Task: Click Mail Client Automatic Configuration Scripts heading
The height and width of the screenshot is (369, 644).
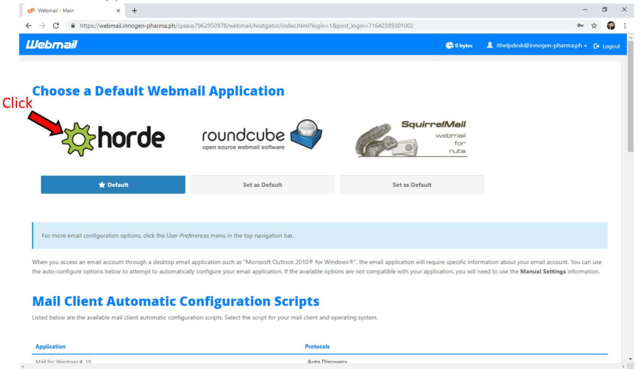Action: coord(176,301)
